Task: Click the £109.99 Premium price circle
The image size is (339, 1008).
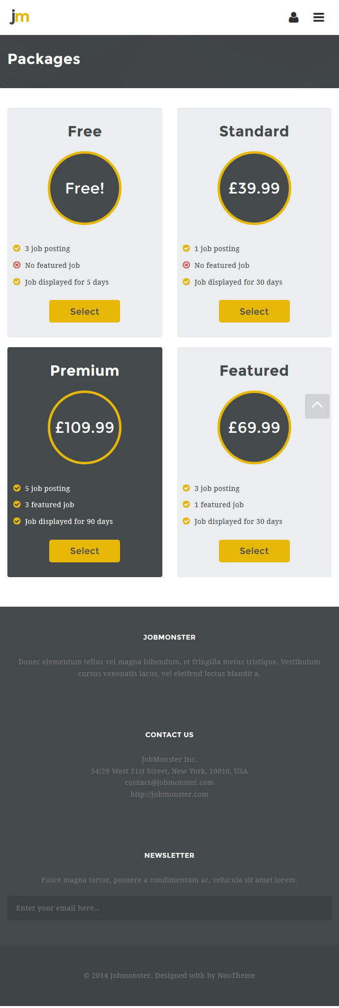Action: pyautogui.click(x=85, y=427)
